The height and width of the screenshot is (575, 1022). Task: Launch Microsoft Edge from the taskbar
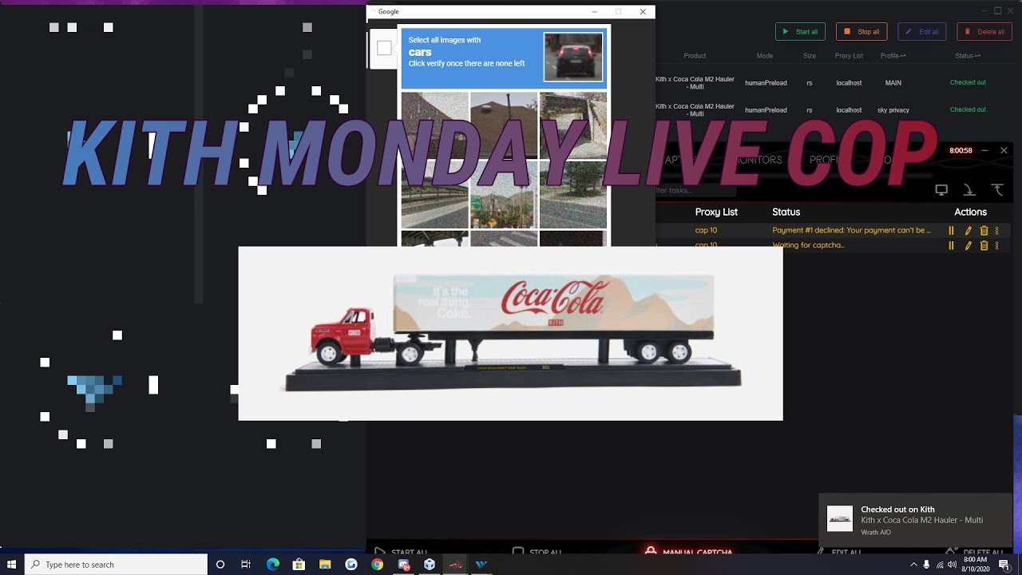tap(272, 565)
